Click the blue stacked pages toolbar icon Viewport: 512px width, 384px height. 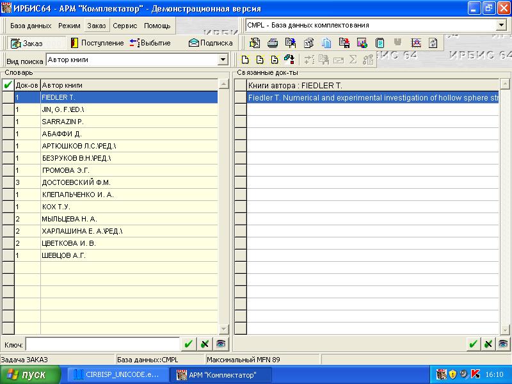[x=326, y=43]
